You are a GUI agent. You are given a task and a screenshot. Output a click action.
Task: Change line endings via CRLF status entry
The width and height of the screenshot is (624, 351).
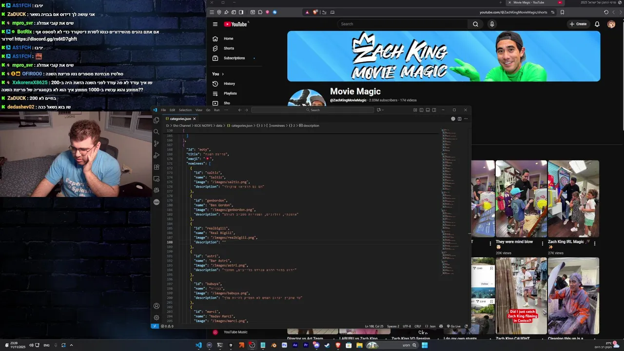[x=418, y=326]
